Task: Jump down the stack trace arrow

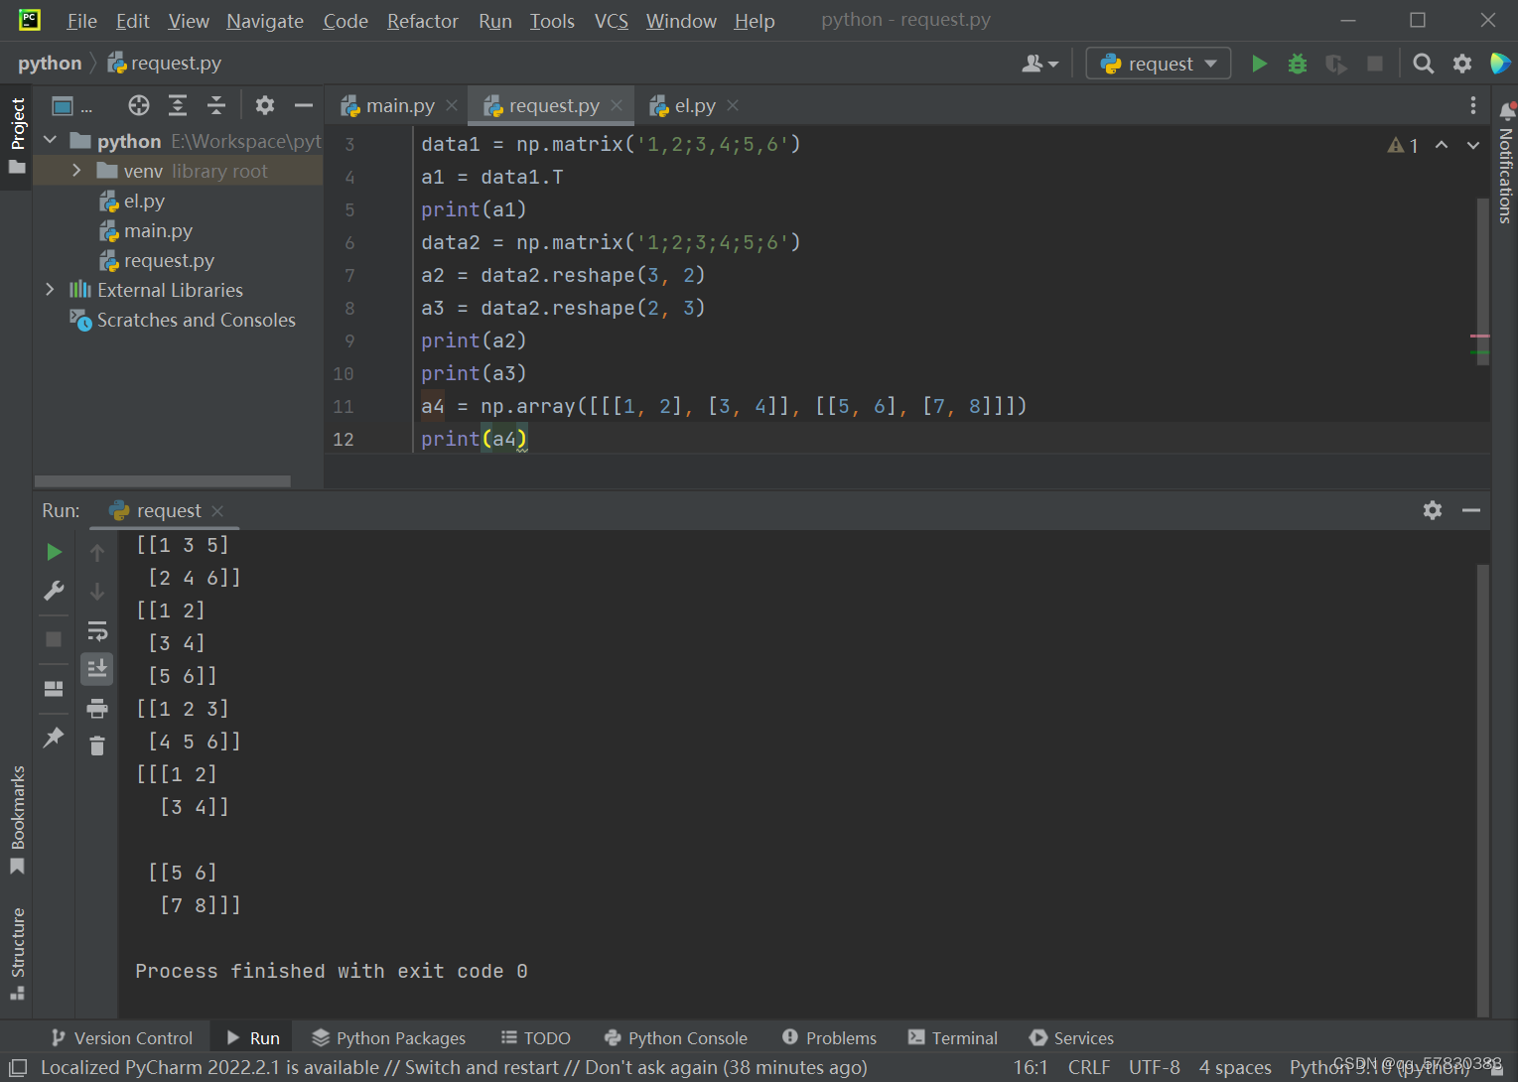Action: tap(97, 592)
